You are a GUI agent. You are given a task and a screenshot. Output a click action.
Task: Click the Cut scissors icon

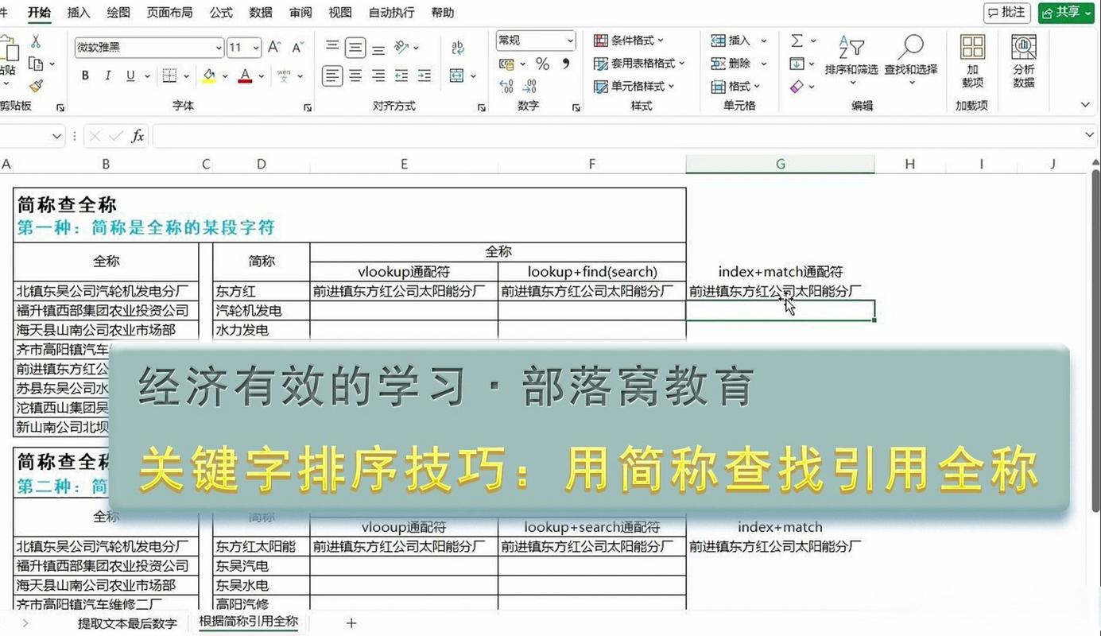[35, 41]
